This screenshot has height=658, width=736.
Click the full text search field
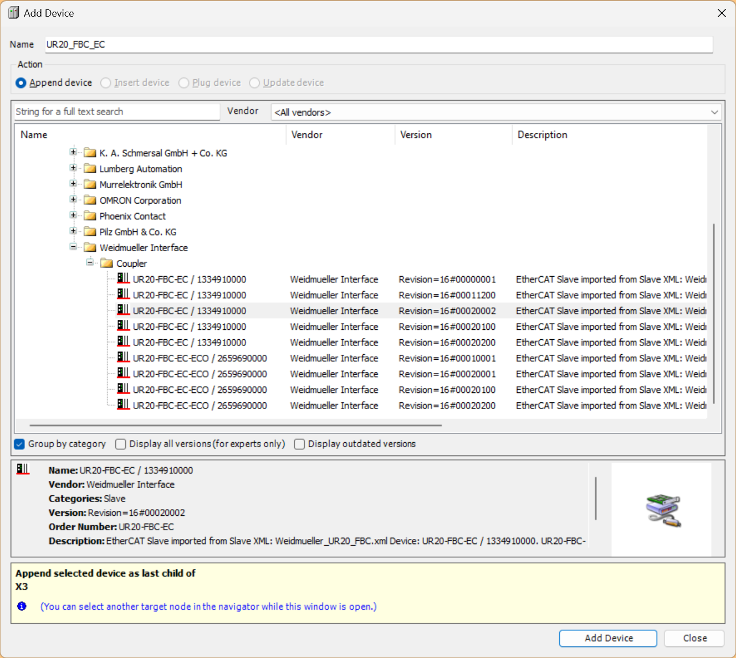(x=117, y=112)
